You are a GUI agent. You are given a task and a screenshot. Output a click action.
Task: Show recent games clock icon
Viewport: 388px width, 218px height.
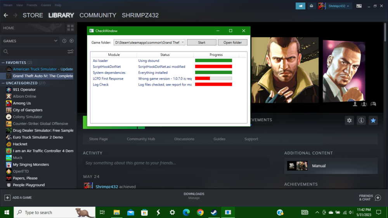click(x=64, y=41)
